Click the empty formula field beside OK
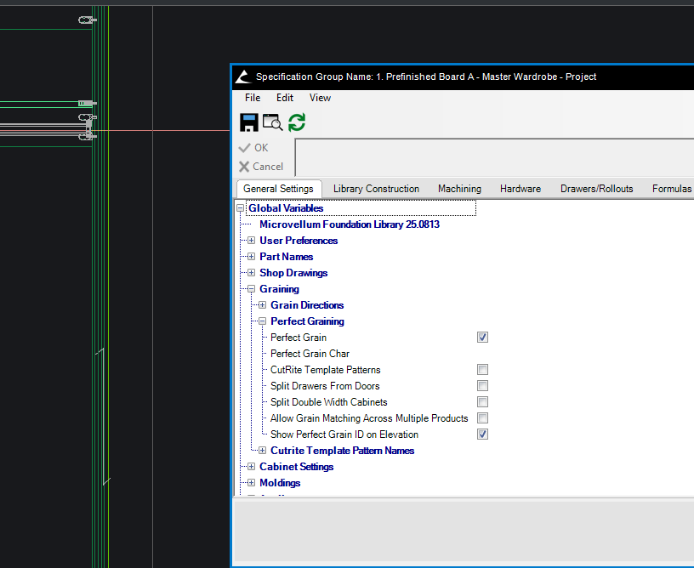 [x=494, y=157]
